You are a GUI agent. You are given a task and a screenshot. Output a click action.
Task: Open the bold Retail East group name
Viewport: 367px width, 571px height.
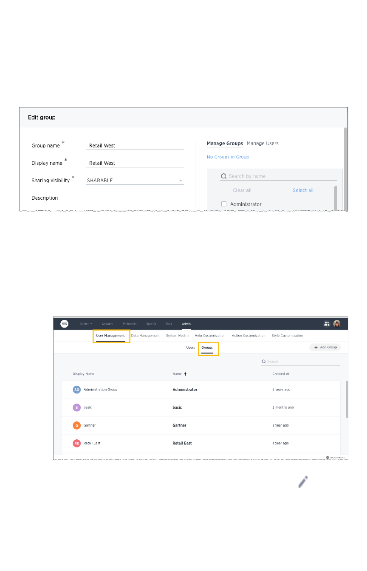coord(182,443)
